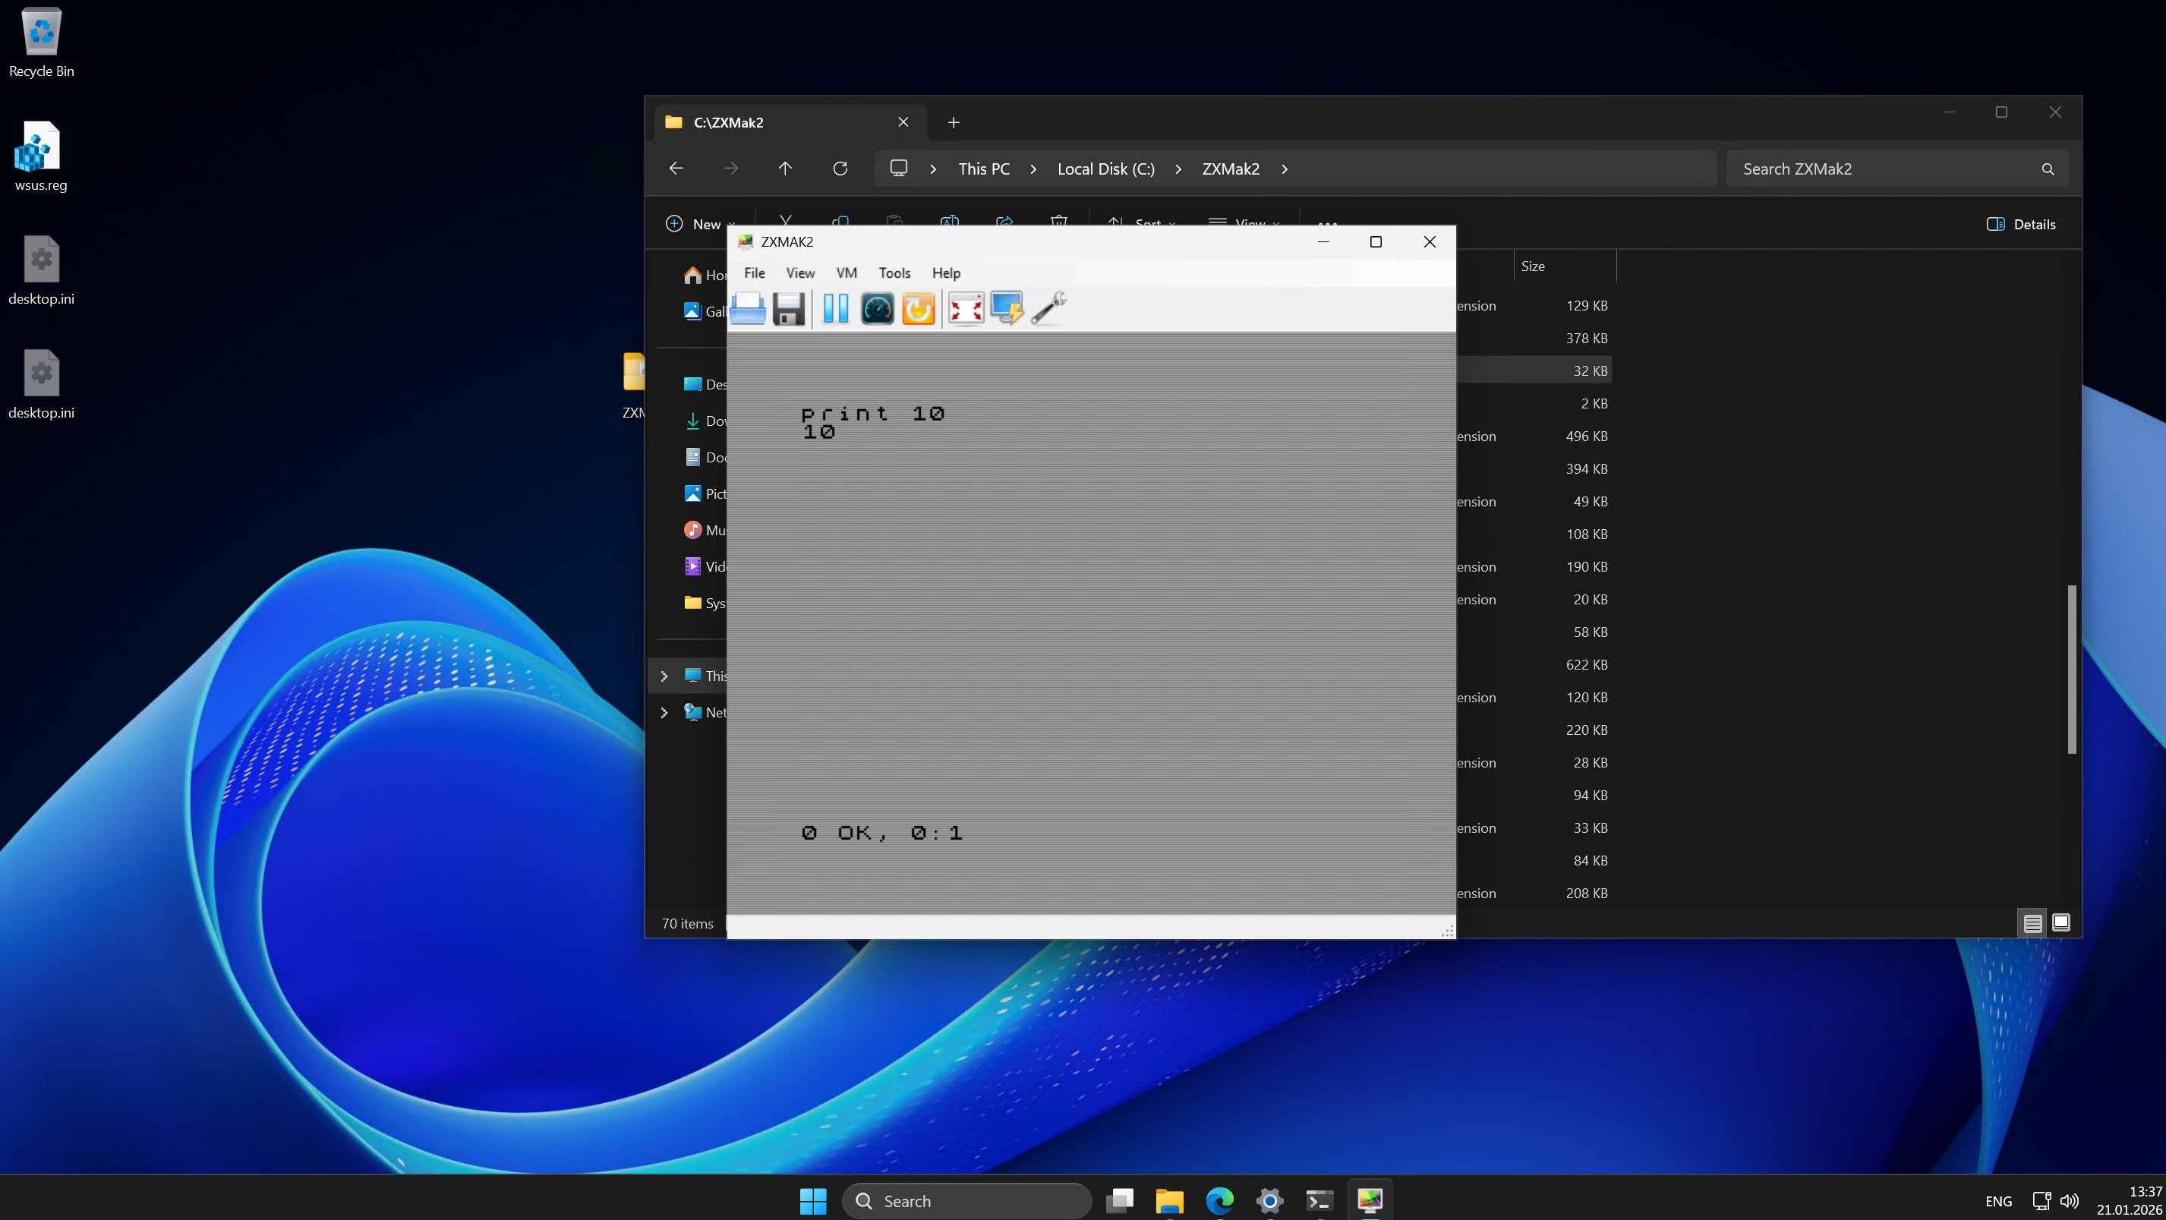Toggle the Details pane button
This screenshot has width=2166, height=1220.
pos(2022,224)
